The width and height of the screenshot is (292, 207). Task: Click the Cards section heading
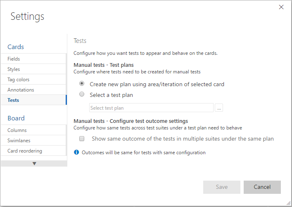(16, 47)
